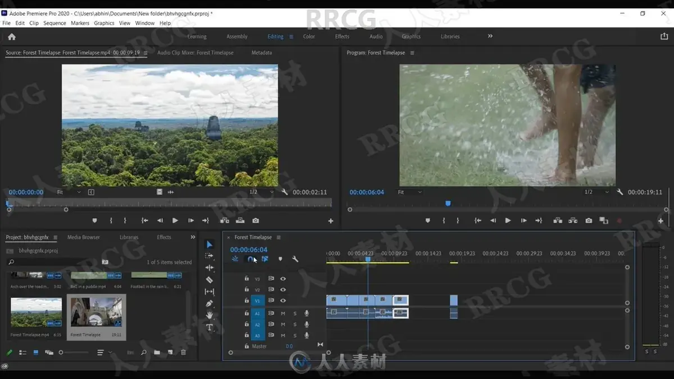This screenshot has width=674, height=379.
Task: Click Lift button in Program monitor
Action: pos(558,221)
